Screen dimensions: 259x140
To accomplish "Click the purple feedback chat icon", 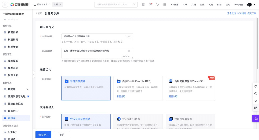I will pyautogui.click(x=255, y=118).
